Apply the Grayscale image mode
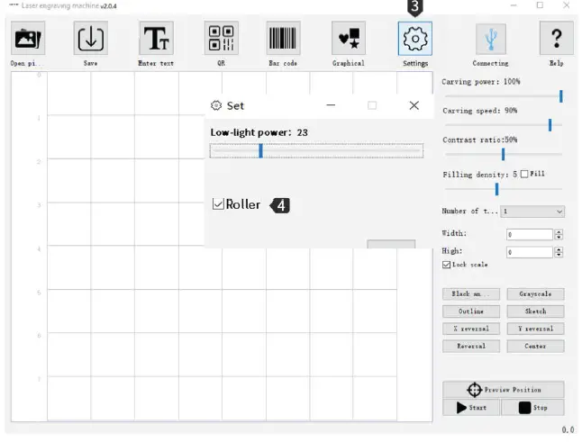Screen dimensions: 582x442 point(536,294)
